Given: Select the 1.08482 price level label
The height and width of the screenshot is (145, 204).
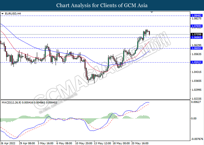Looking at the screenshot, I should click(196, 16).
